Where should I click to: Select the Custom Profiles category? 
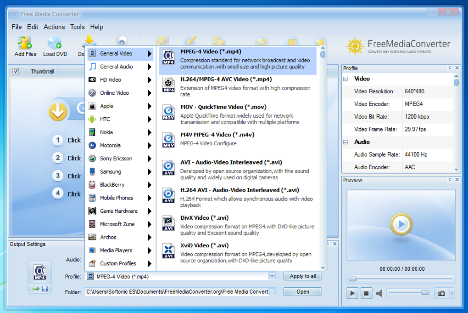click(x=120, y=264)
